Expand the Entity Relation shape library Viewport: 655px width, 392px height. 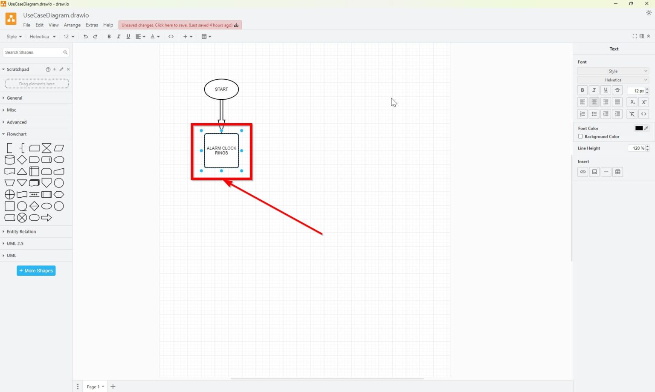coord(20,231)
